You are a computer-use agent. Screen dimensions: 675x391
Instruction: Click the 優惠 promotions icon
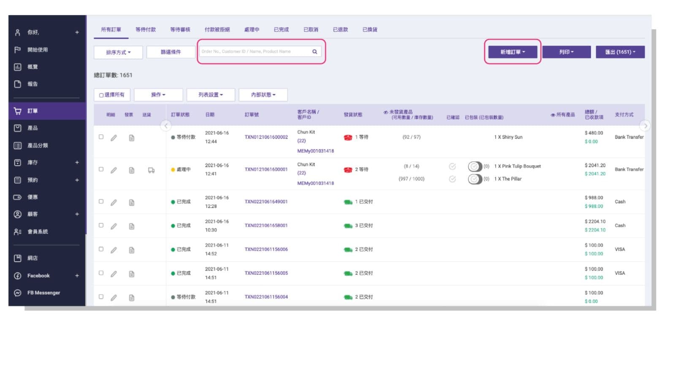(x=17, y=197)
